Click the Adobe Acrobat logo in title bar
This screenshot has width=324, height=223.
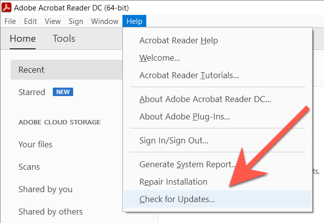tap(6, 7)
